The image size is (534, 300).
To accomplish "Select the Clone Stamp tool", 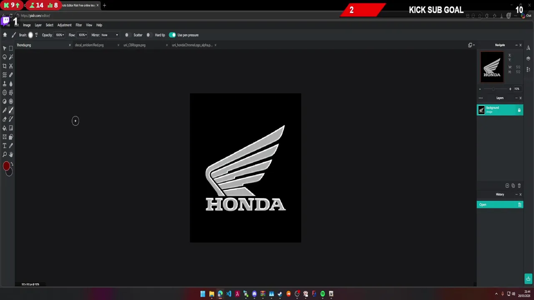I will pos(5,84).
